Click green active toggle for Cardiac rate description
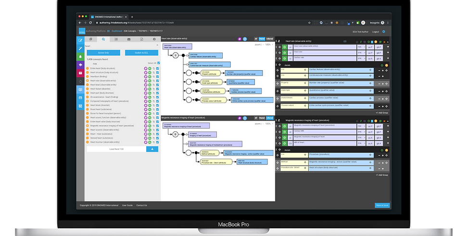Viewport: 468px width, 236px height. click(x=284, y=59)
